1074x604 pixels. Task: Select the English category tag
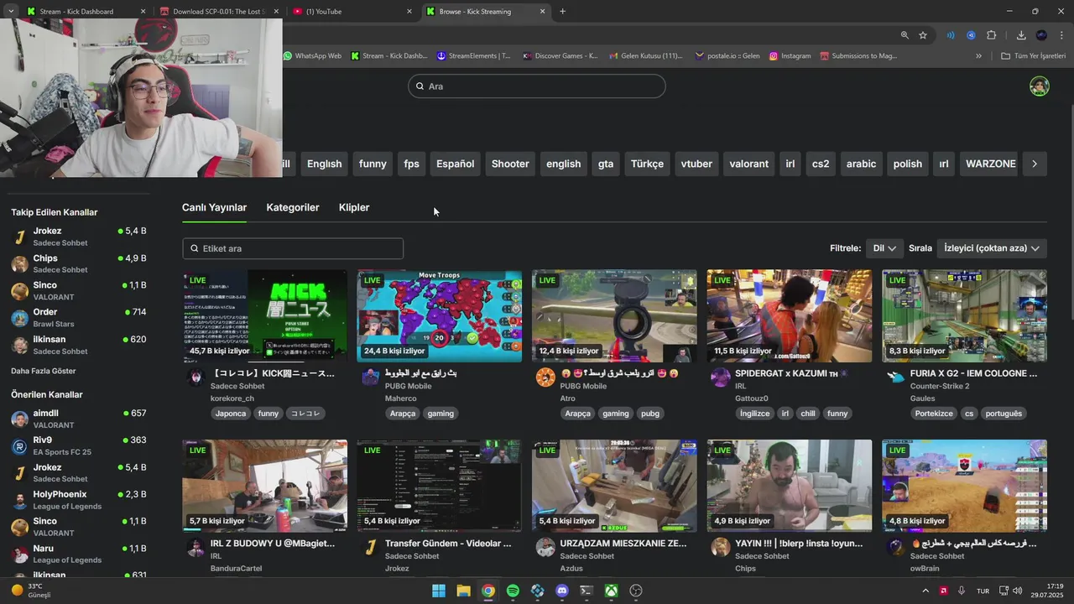tap(324, 164)
